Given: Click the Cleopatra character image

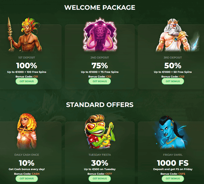Looking at the screenshot, I should [x=27, y=131].
